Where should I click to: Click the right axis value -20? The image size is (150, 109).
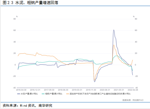[x=136, y=76]
